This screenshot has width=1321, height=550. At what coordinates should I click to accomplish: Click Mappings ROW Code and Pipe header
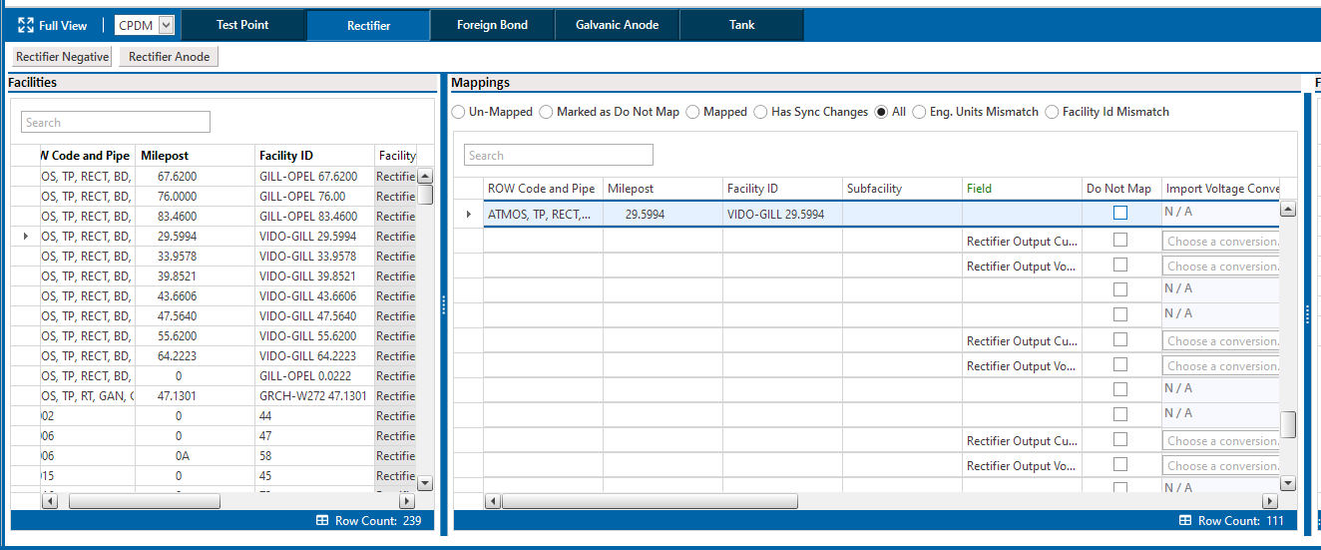543,189
